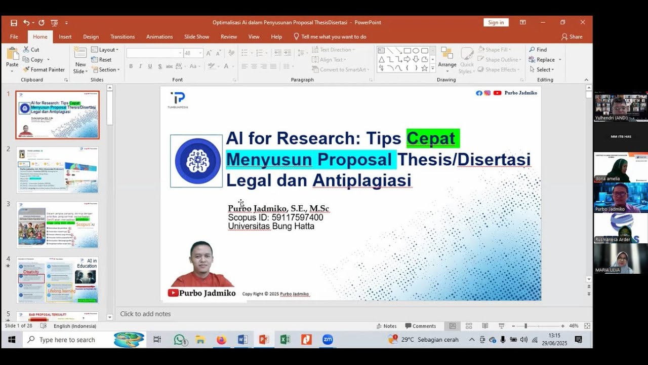Open the File menu
648x365 pixels.
pyautogui.click(x=14, y=36)
